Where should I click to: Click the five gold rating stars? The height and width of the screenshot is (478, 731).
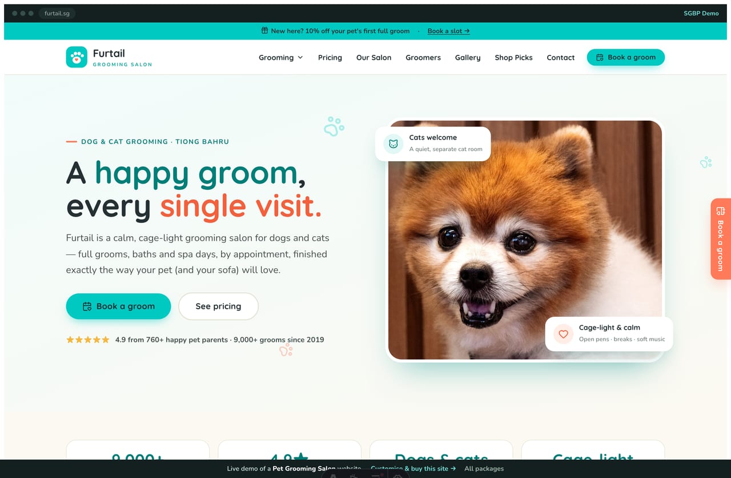pos(87,340)
